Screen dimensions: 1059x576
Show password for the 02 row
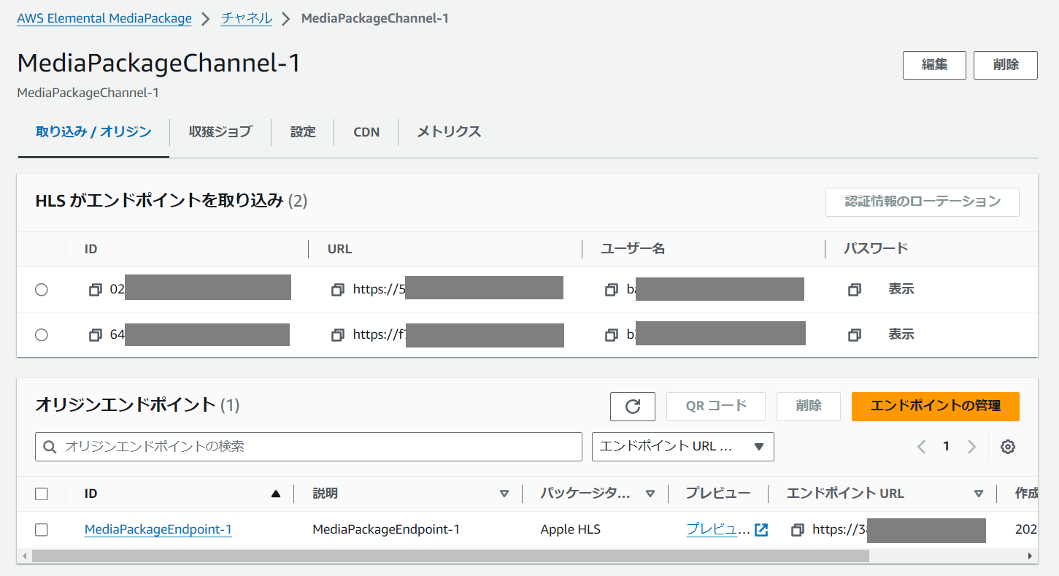(901, 290)
